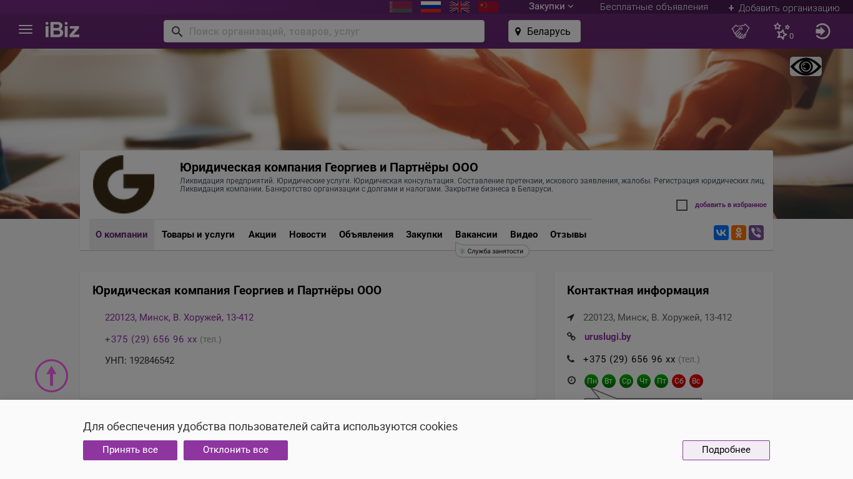Open the Отзывы tab
The height and width of the screenshot is (479, 853).
pyautogui.click(x=568, y=235)
